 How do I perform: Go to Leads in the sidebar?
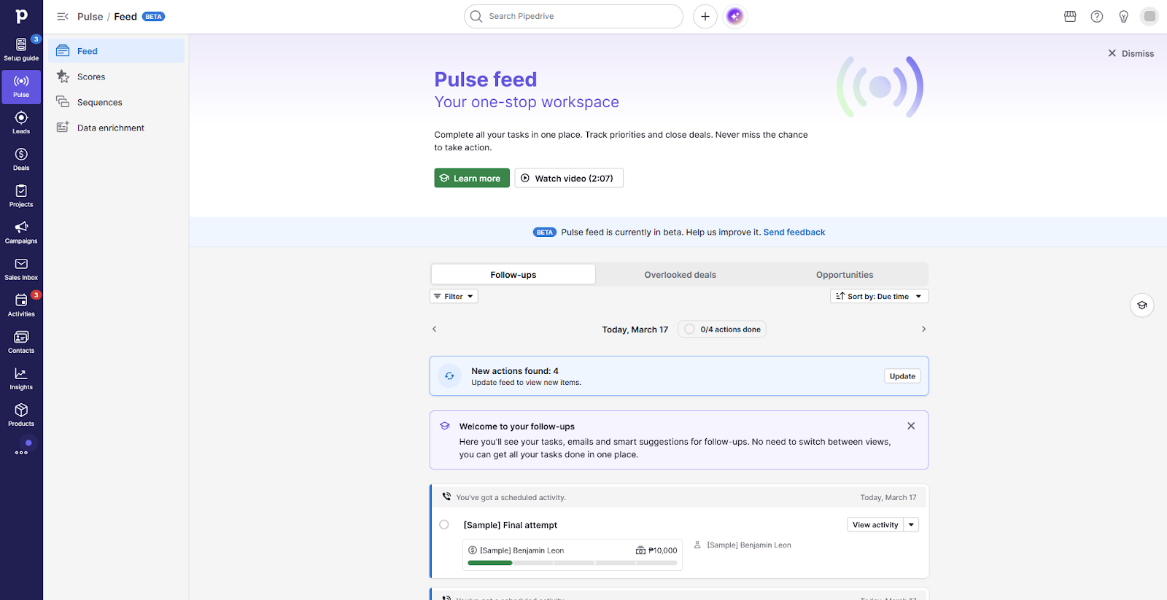[21, 122]
